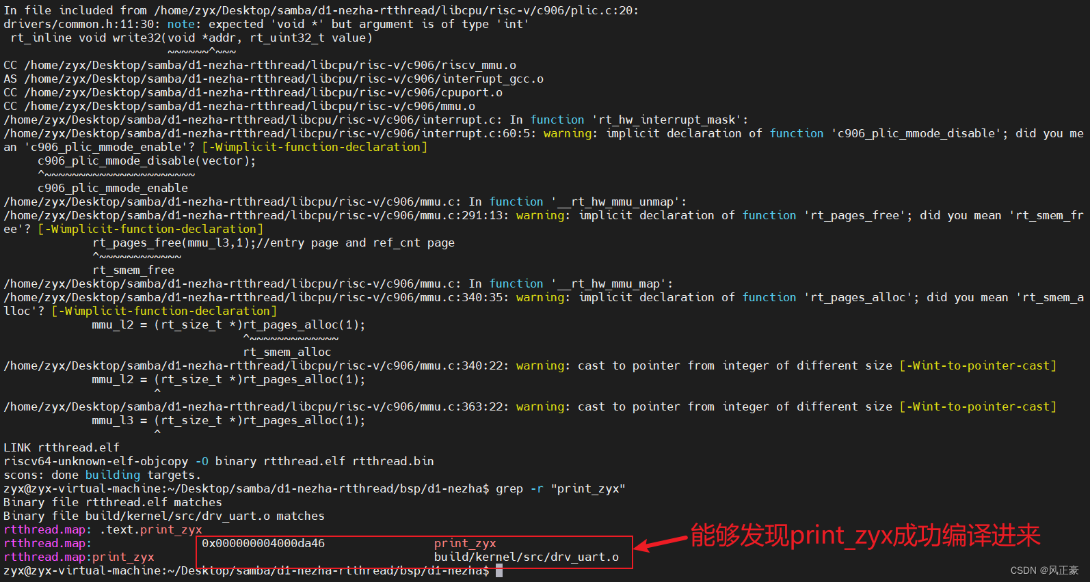
Task: Click 'rt_inline void write32' declaration line
Action: click(191, 38)
